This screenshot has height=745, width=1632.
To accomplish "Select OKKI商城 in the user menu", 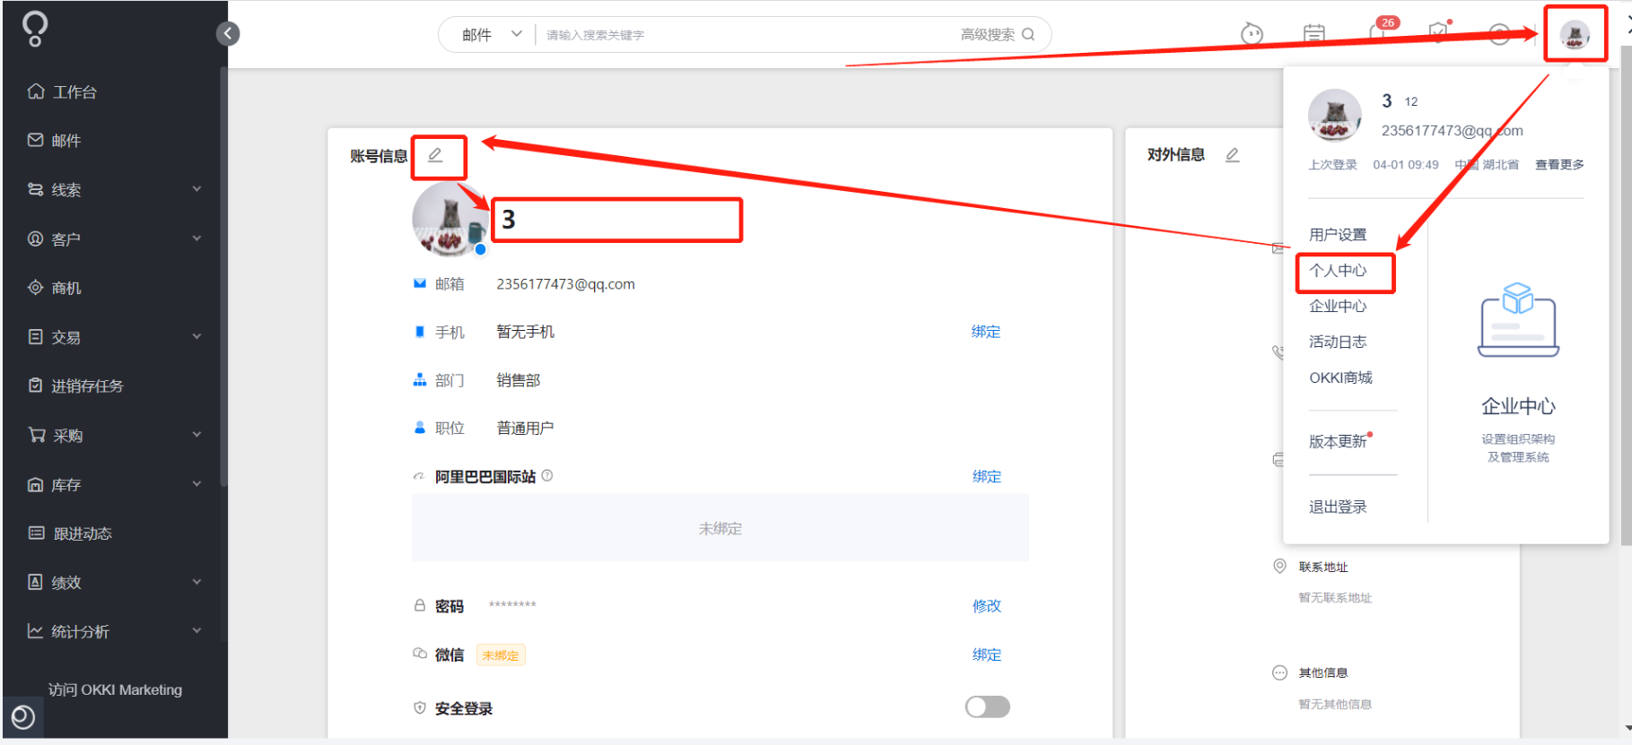I will [x=1340, y=378].
